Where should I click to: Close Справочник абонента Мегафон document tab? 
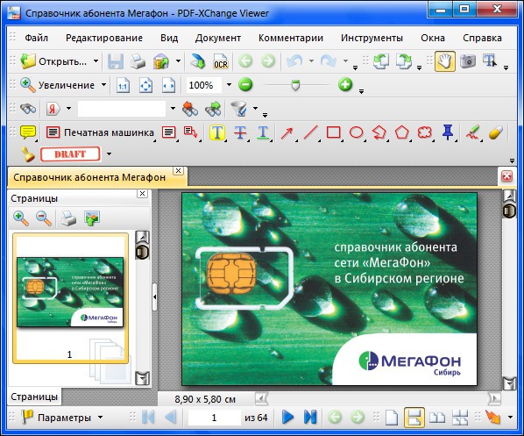pos(179,171)
